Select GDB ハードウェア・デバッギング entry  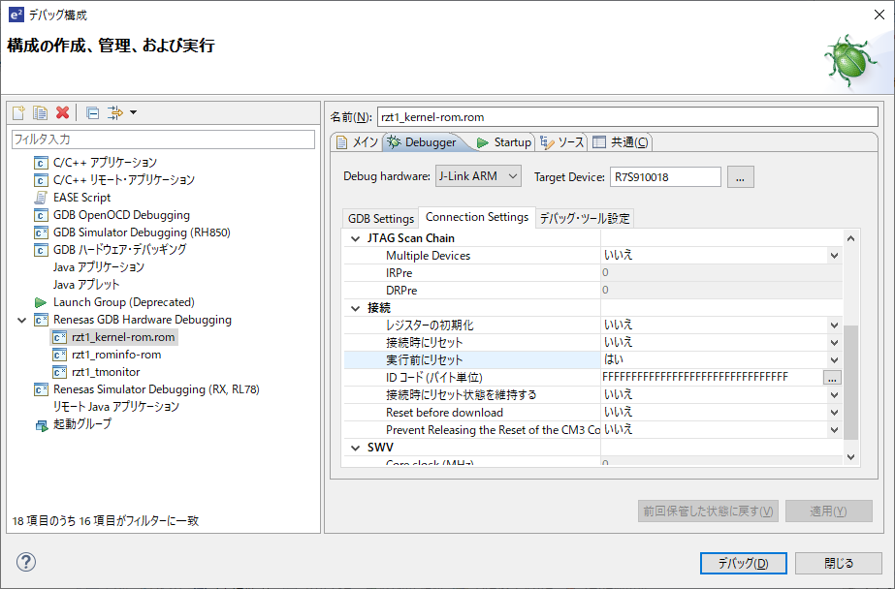click(120, 250)
